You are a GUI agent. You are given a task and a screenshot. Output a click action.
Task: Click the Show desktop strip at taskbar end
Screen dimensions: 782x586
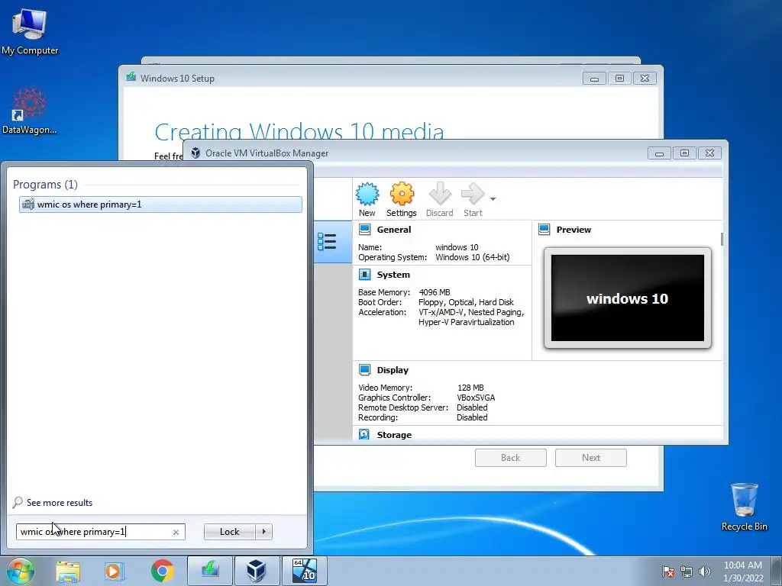[x=778, y=571]
